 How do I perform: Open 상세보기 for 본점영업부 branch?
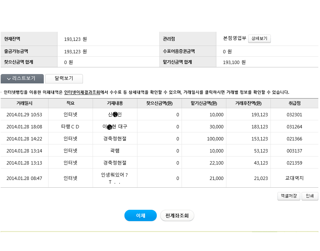tap(259, 39)
